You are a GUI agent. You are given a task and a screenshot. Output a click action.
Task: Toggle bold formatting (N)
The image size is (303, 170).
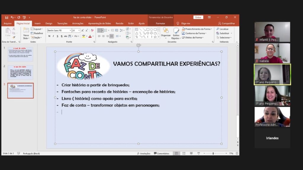coord(49,36)
